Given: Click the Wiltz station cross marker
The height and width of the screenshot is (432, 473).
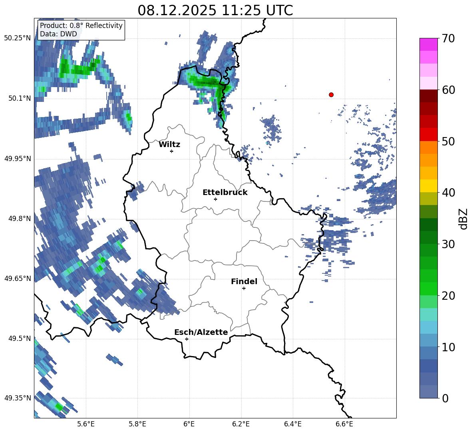Looking at the screenshot, I should click(x=172, y=151).
